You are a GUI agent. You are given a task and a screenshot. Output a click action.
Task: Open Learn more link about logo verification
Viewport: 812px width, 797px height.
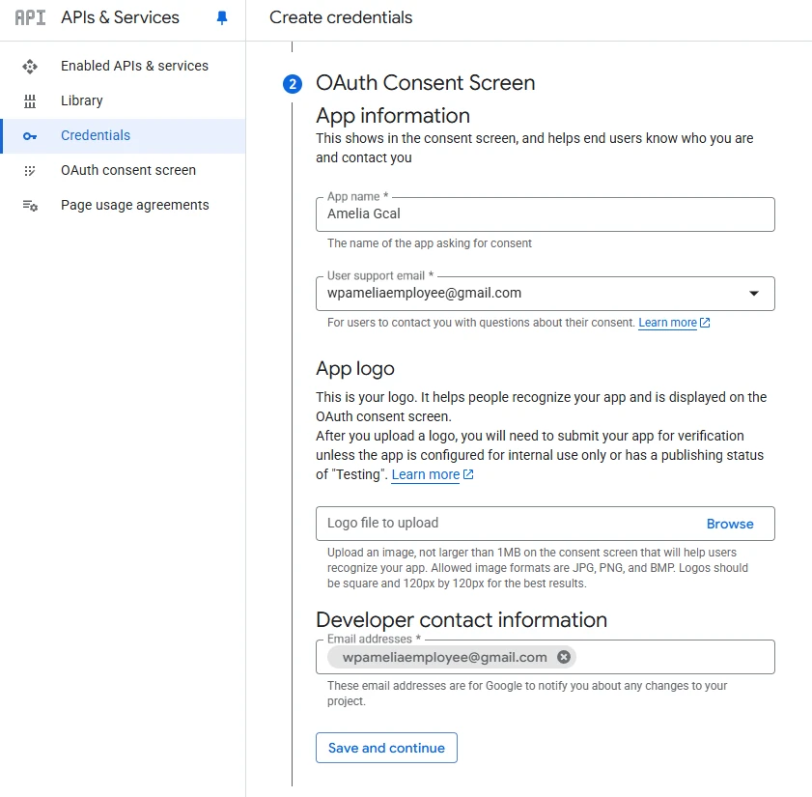point(426,474)
